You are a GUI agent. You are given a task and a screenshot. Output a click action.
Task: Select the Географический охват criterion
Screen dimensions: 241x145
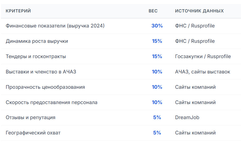(33, 133)
